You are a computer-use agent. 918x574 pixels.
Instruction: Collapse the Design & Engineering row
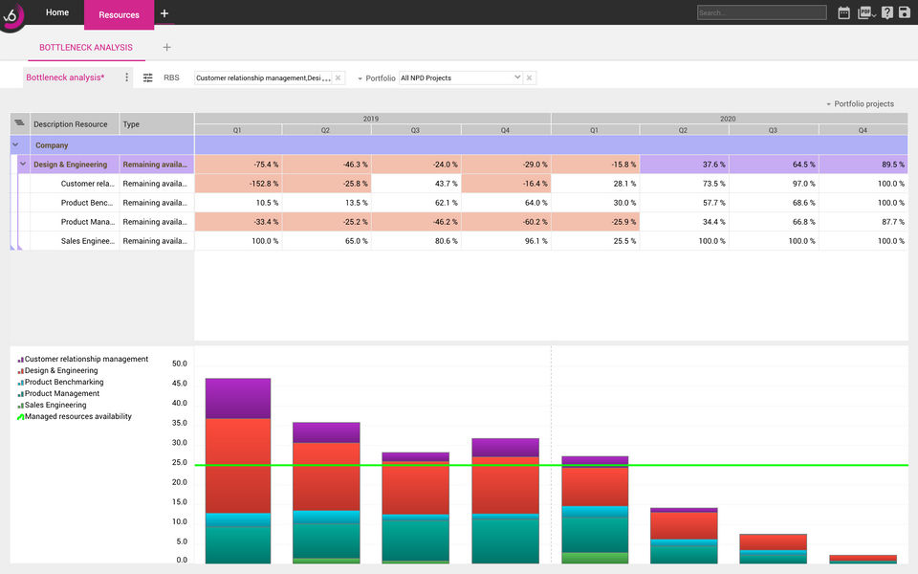[x=24, y=165]
